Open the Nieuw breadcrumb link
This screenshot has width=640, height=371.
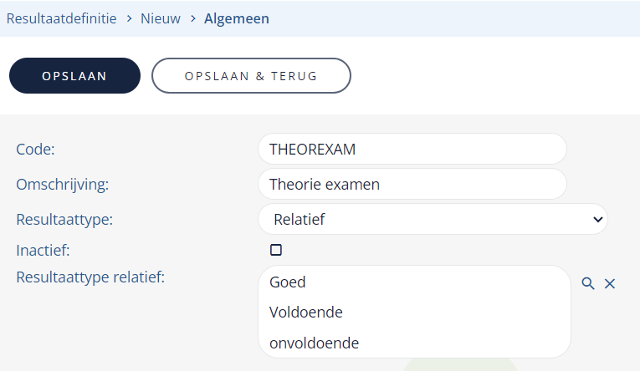pos(161,18)
